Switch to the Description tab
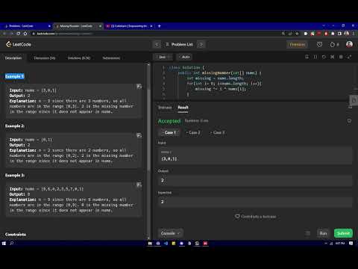Image resolution: width=358 pixels, height=269 pixels. click(13, 58)
